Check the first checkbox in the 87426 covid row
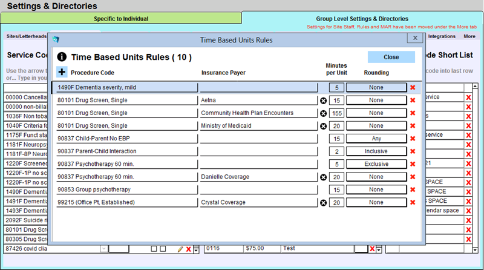Viewport: 484px width, 270px height. (154, 249)
